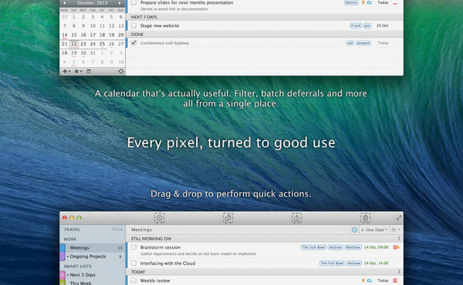Click 'Andrew' tag on Interfacing with the Cloud

coord(354,263)
